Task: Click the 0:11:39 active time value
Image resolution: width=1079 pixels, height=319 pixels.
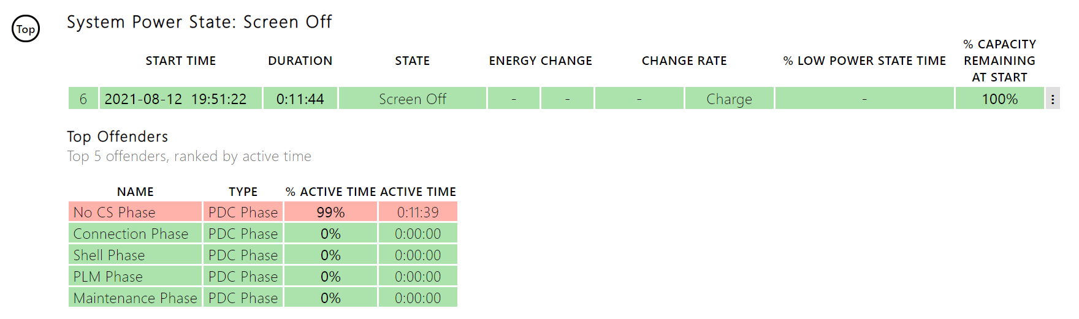Action: coord(418,212)
